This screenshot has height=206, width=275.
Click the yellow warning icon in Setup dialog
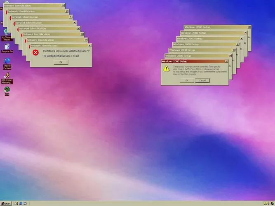[166, 68]
